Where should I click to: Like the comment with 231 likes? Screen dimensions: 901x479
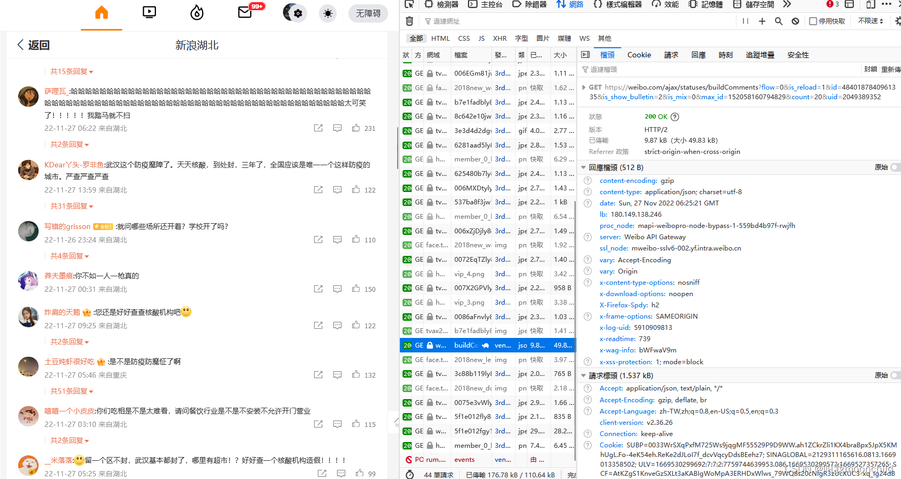tap(356, 128)
